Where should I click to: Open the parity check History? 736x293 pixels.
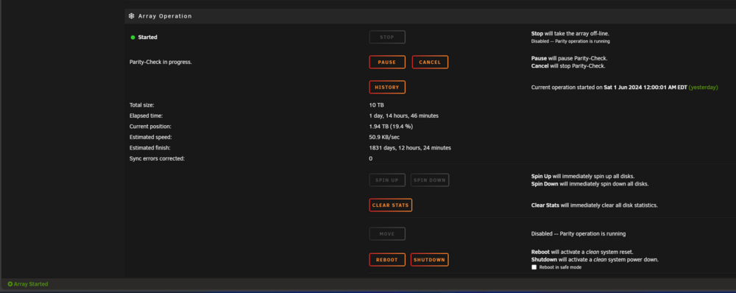pyautogui.click(x=387, y=88)
